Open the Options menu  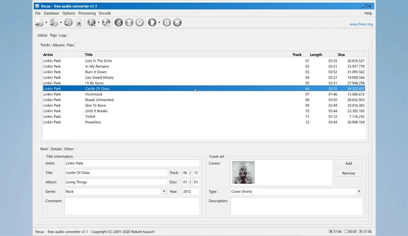click(x=68, y=13)
